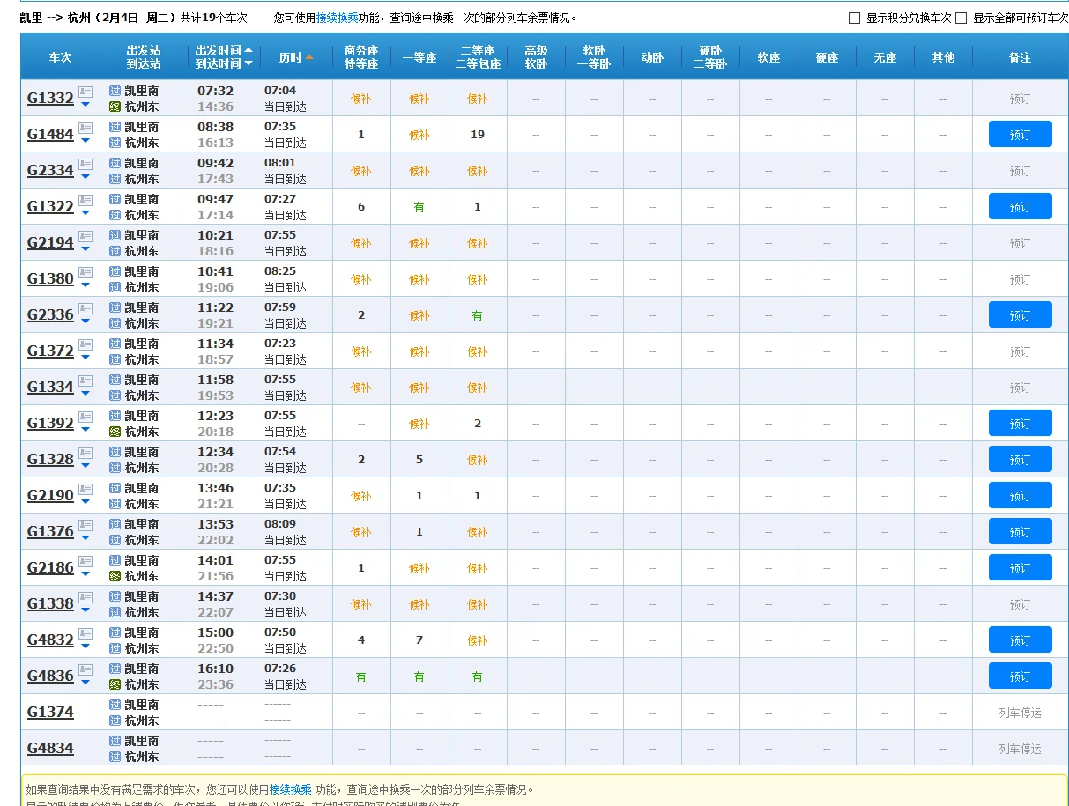Click the ID card icon beside G2336
Image resolution: width=1069 pixels, height=806 pixels.
coord(85,308)
